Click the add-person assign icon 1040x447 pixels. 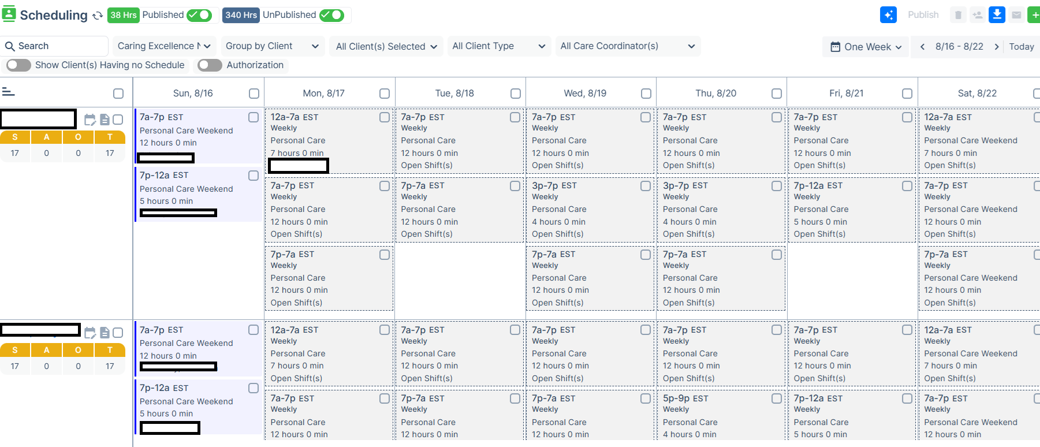coord(977,15)
